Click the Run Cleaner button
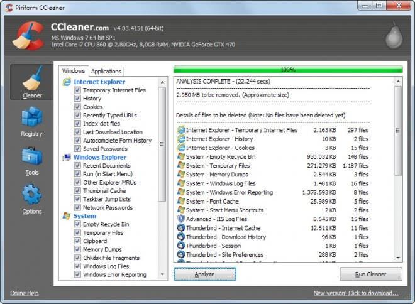The height and width of the screenshot is (304, 415). point(371,274)
